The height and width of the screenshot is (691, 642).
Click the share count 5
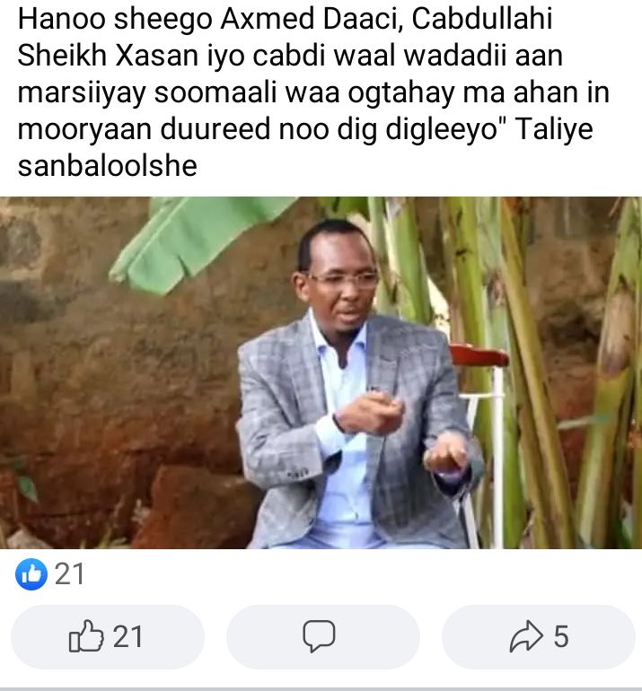click(x=561, y=637)
